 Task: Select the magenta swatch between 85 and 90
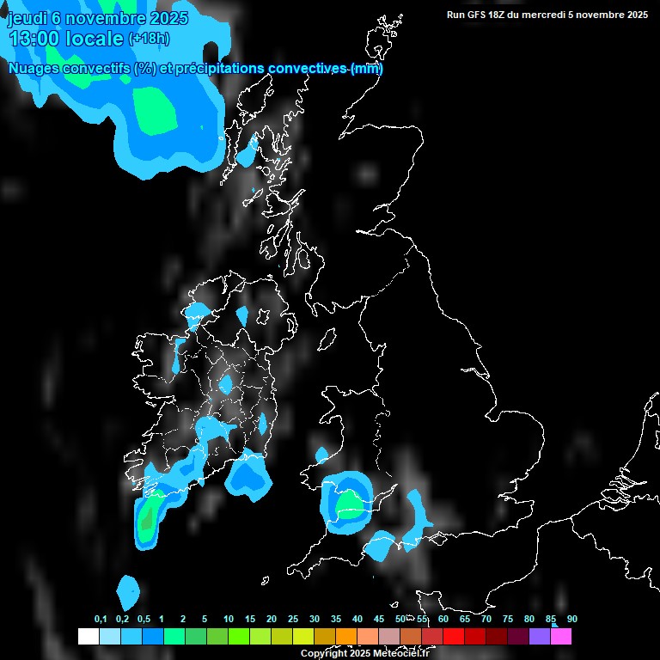pyautogui.click(x=560, y=636)
